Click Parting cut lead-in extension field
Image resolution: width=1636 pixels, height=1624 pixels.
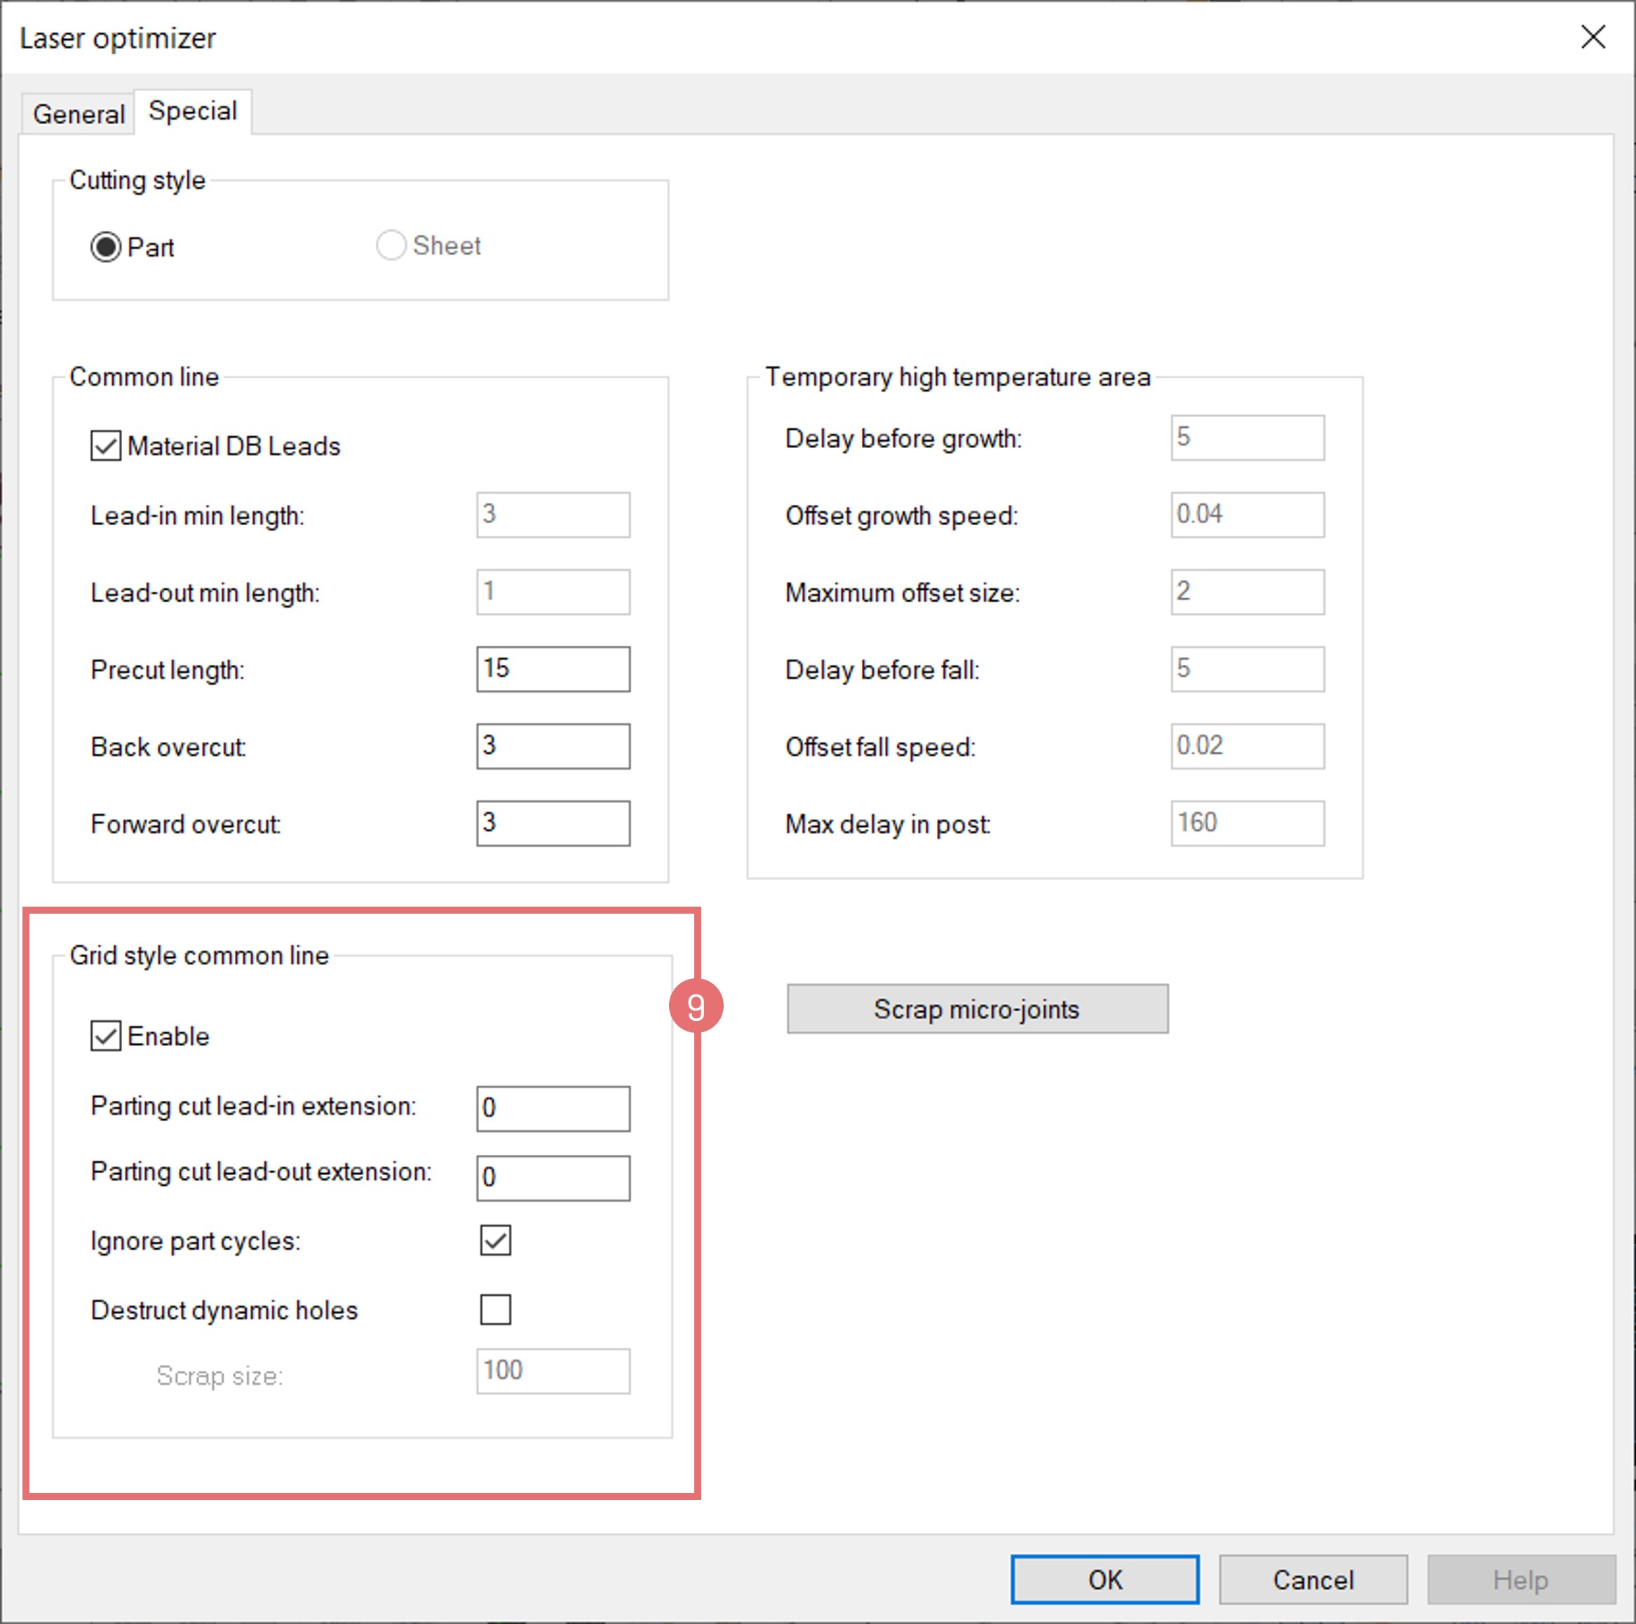click(x=553, y=1109)
